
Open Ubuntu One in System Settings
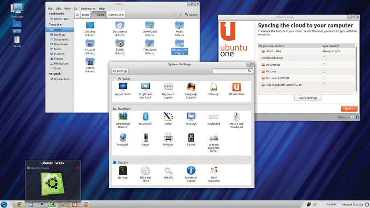pos(236,89)
